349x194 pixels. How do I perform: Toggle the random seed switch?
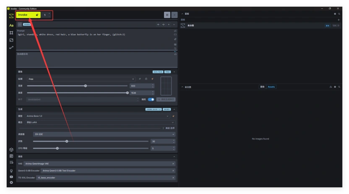coord(151,100)
